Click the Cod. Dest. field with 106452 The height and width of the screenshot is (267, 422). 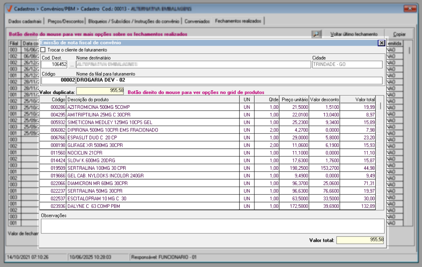click(54, 65)
